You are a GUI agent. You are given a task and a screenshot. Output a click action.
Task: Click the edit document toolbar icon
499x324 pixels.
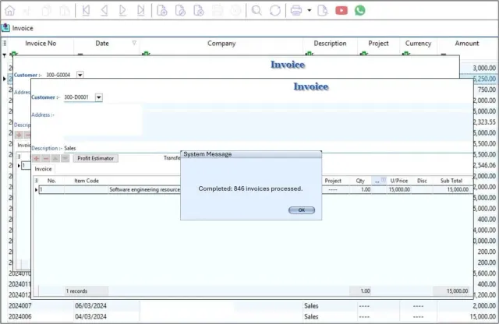(x=180, y=10)
